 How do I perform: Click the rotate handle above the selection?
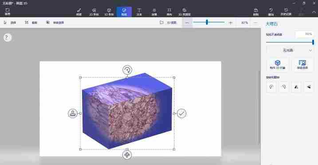[127, 70]
